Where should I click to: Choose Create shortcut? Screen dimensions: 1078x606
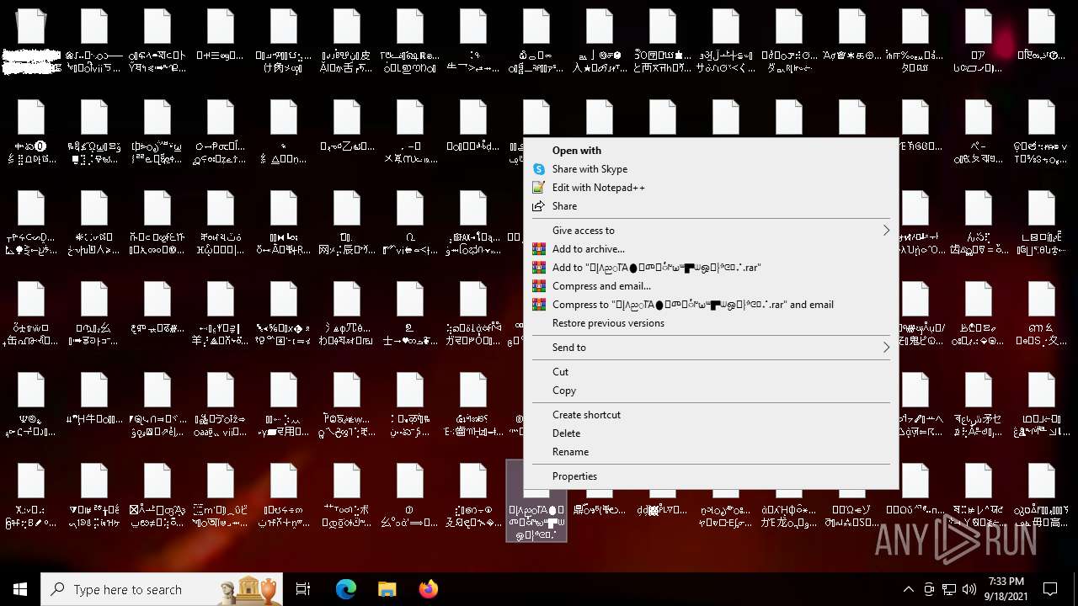click(x=586, y=415)
